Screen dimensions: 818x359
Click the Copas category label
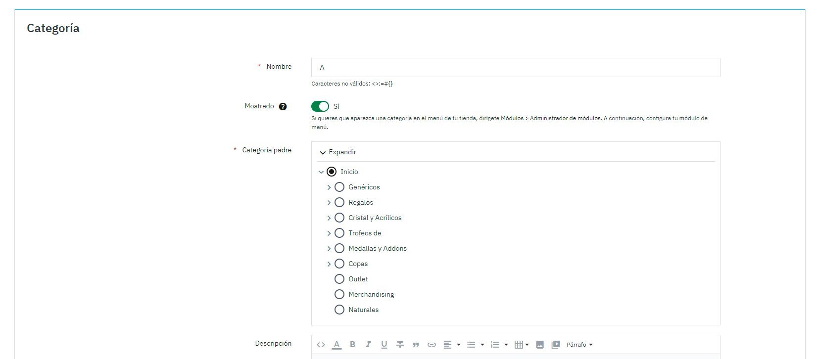pyautogui.click(x=358, y=264)
